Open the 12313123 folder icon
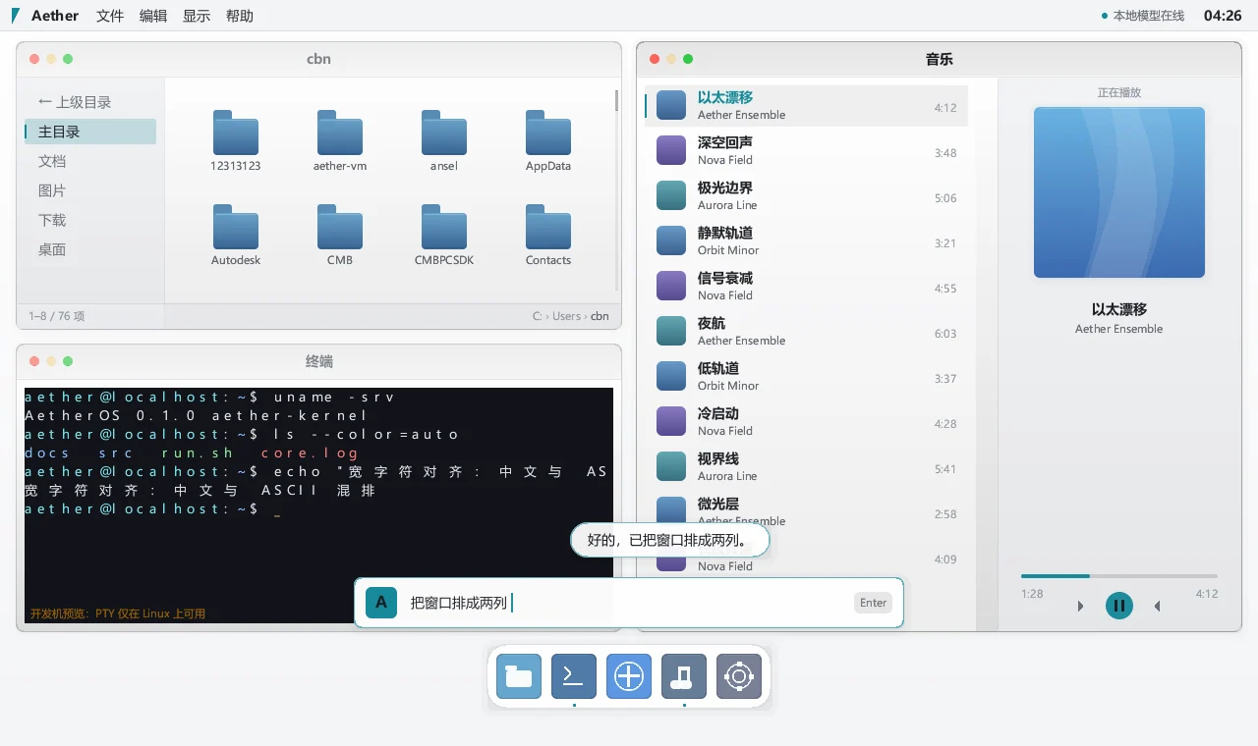1258x746 pixels. [236, 133]
